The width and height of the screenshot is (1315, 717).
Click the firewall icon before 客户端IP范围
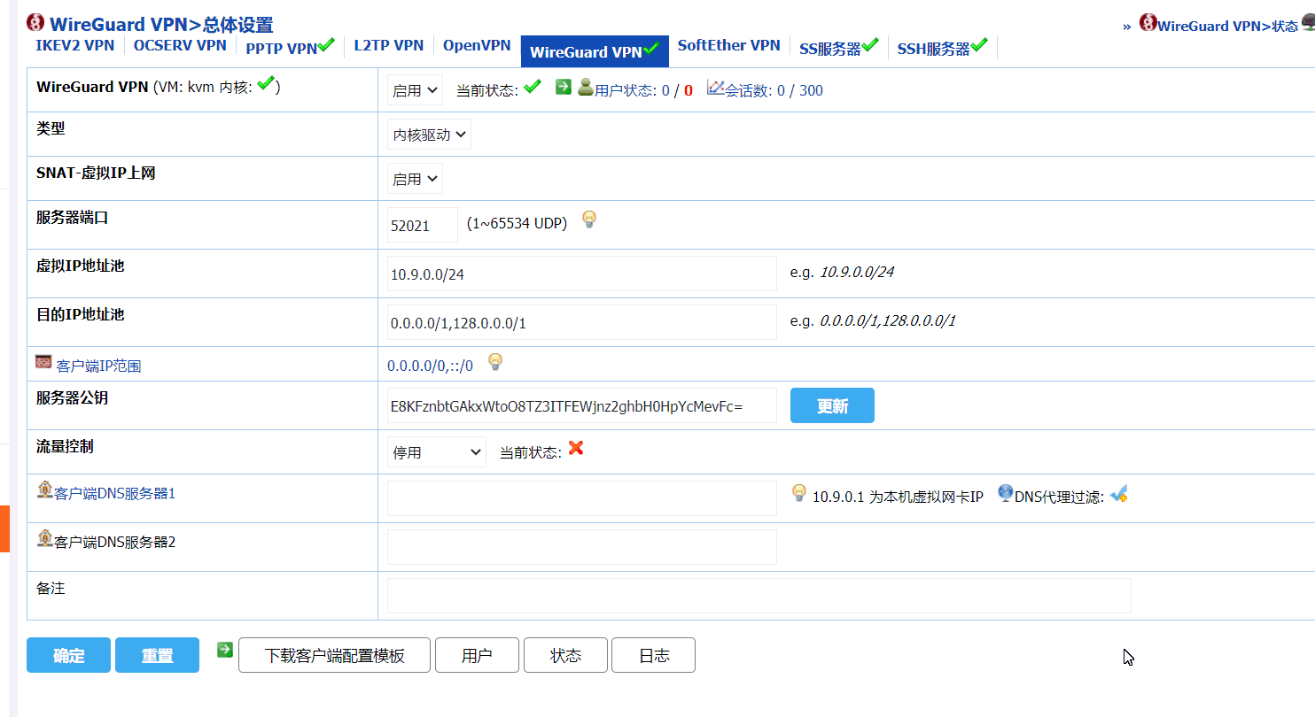click(43, 361)
